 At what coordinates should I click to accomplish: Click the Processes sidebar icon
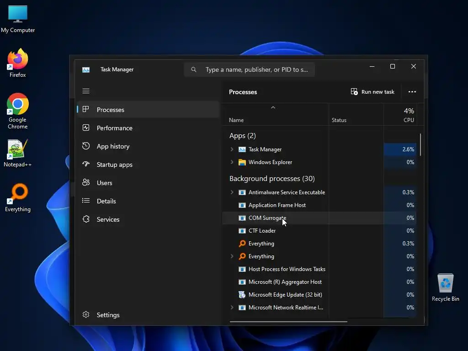point(85,109)
